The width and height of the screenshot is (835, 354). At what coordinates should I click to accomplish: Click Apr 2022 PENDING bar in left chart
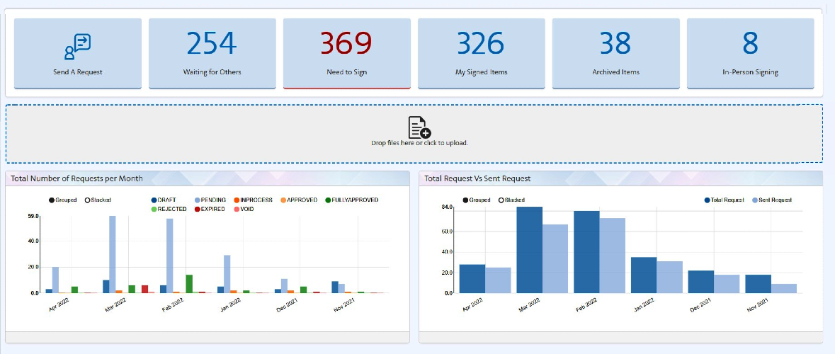[x=55, y=280]
